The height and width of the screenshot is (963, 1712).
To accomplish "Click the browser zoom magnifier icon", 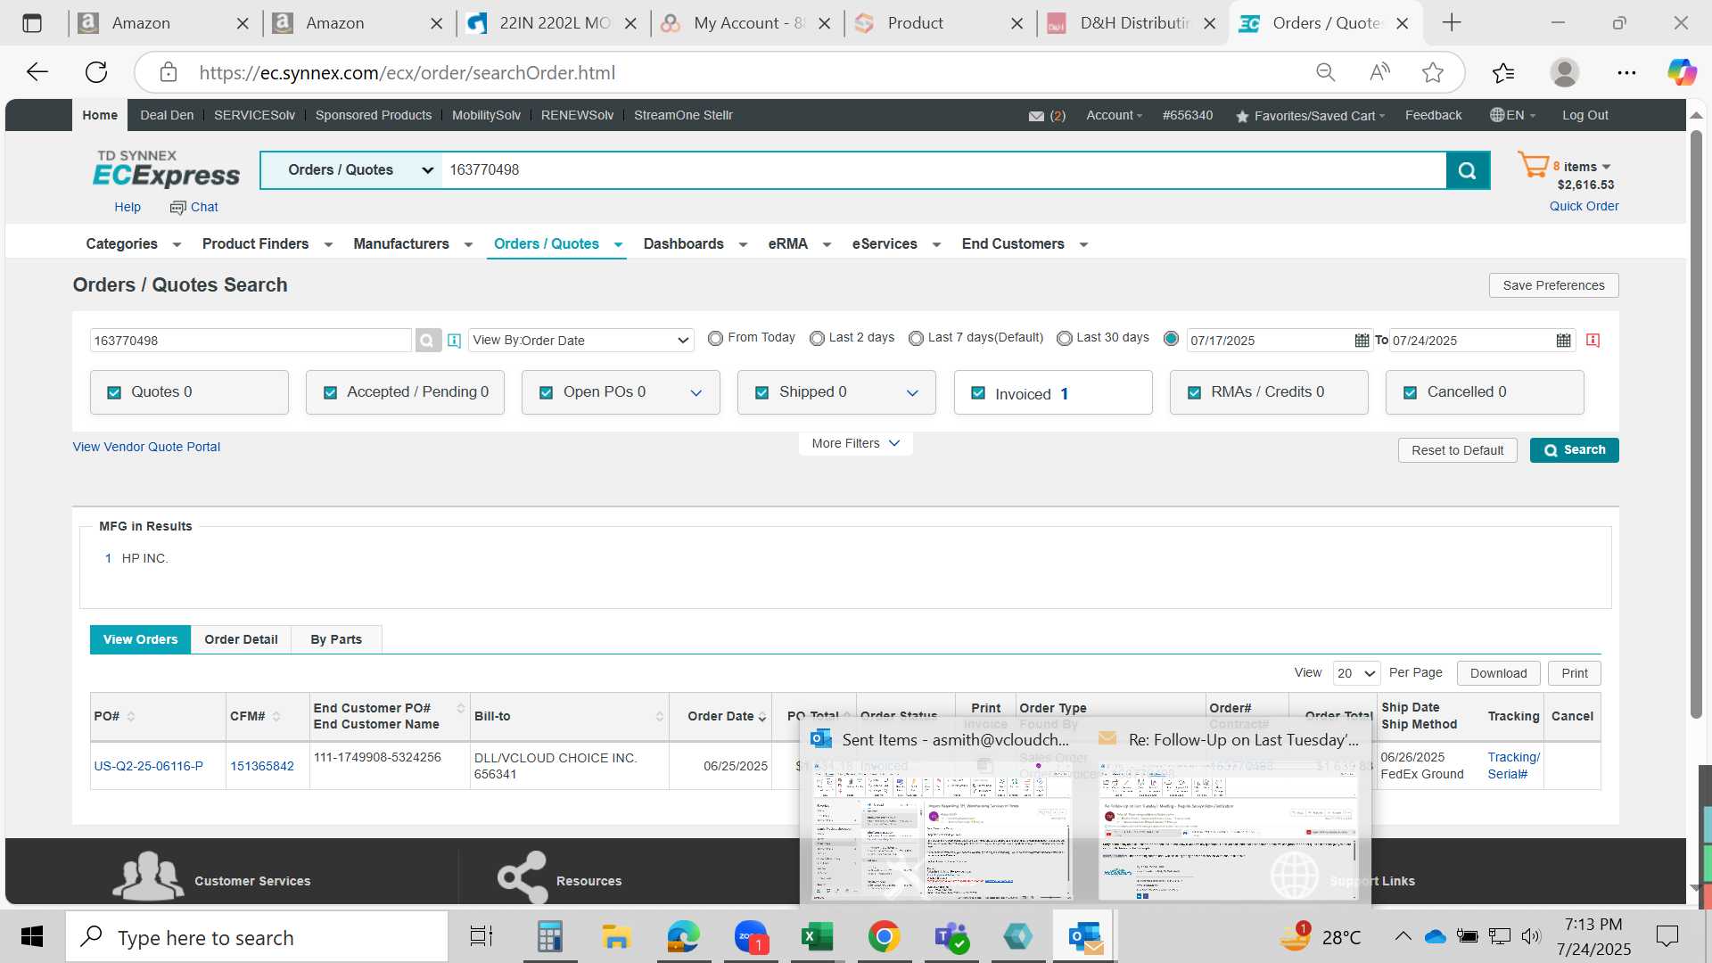I will 1326,72.
